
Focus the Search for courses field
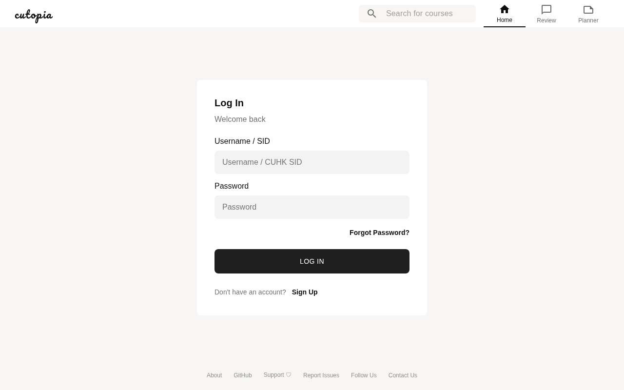(427, 14)
